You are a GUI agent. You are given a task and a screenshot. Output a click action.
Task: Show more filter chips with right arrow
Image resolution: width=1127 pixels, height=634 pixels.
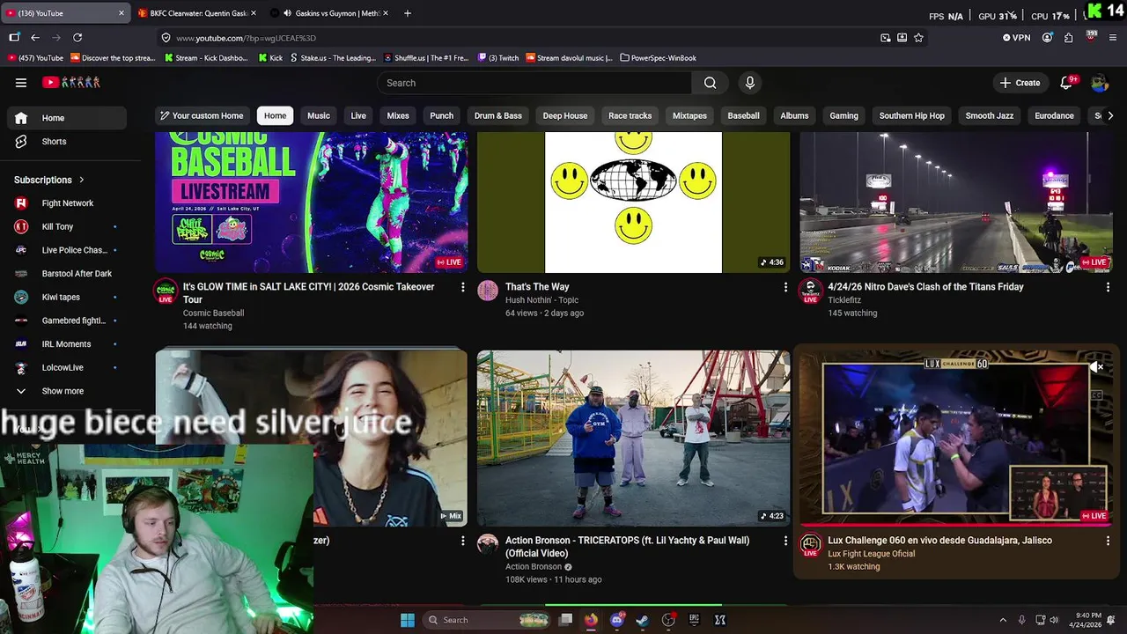(1109, 115)
